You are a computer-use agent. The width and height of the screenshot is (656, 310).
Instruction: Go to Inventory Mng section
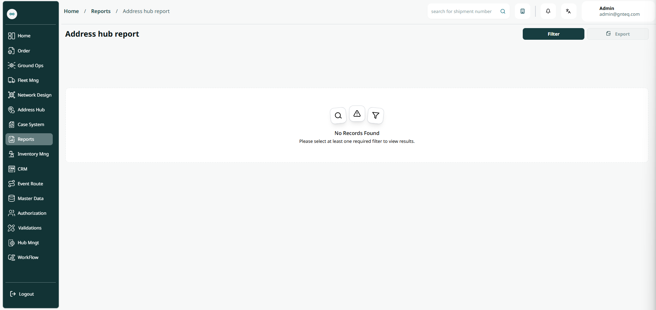[33, 154]
